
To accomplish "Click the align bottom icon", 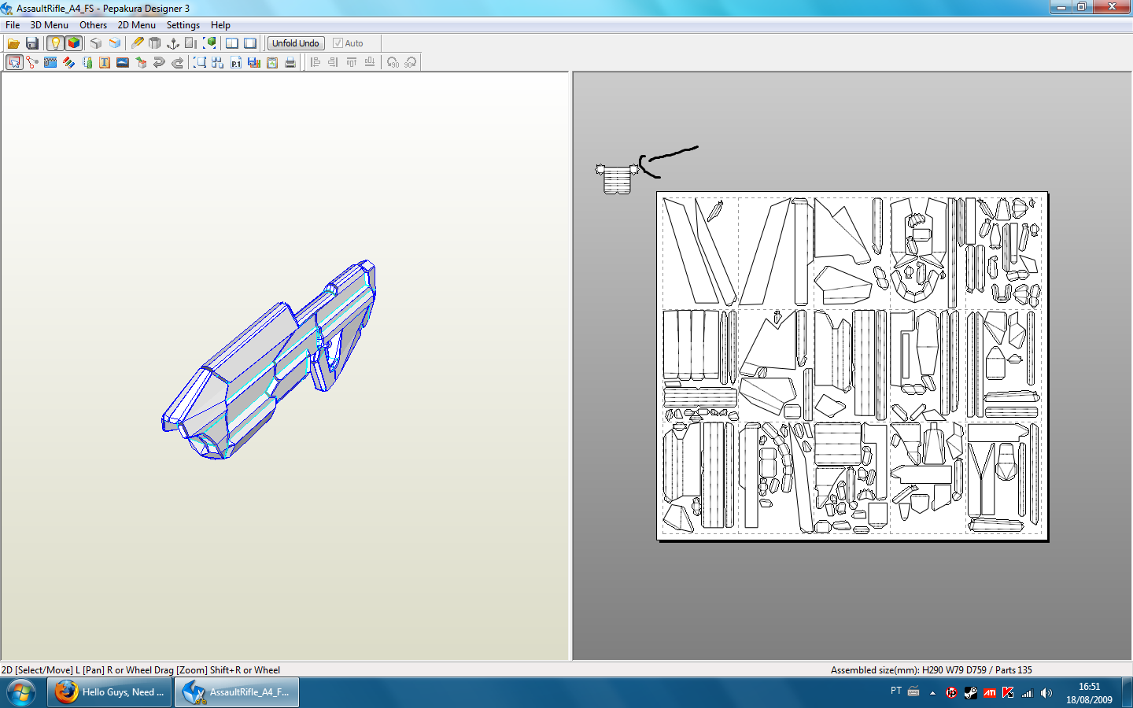I will click(x=370, y=62).
